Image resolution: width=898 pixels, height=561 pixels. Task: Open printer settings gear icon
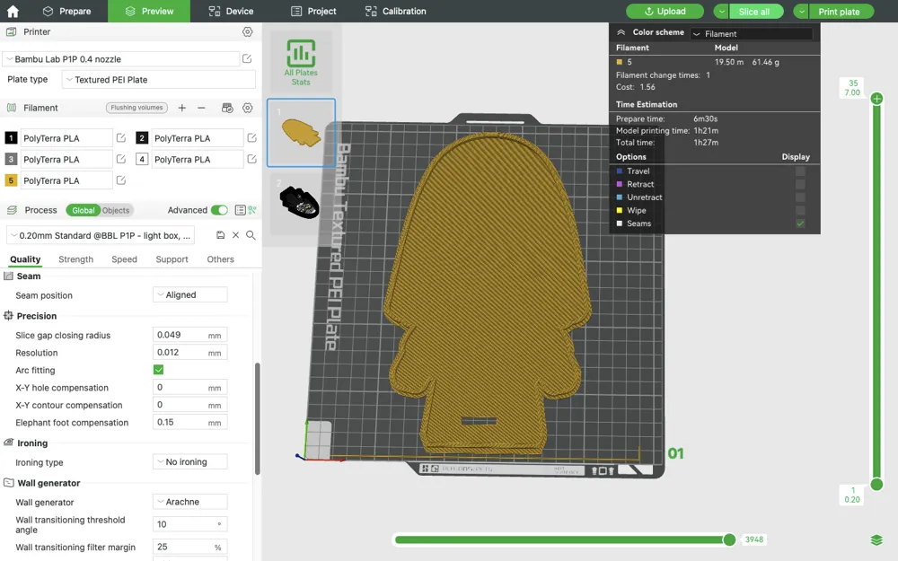click(x=248, y=32)
